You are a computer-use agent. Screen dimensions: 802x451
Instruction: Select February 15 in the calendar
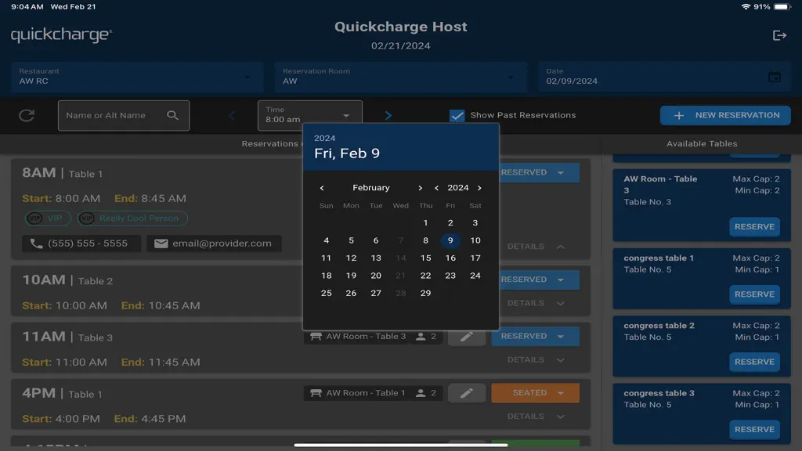pos(425,258)
